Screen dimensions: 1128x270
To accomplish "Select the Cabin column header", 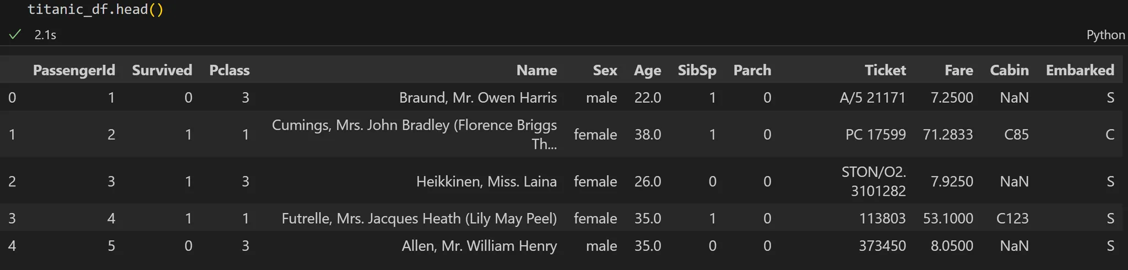I will click(1009, 70).
